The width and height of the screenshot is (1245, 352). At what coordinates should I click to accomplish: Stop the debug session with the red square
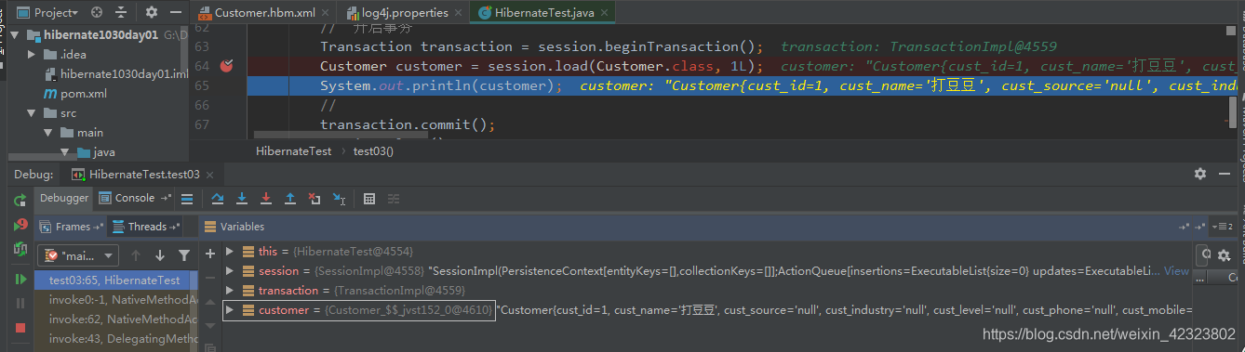[20, 327]
